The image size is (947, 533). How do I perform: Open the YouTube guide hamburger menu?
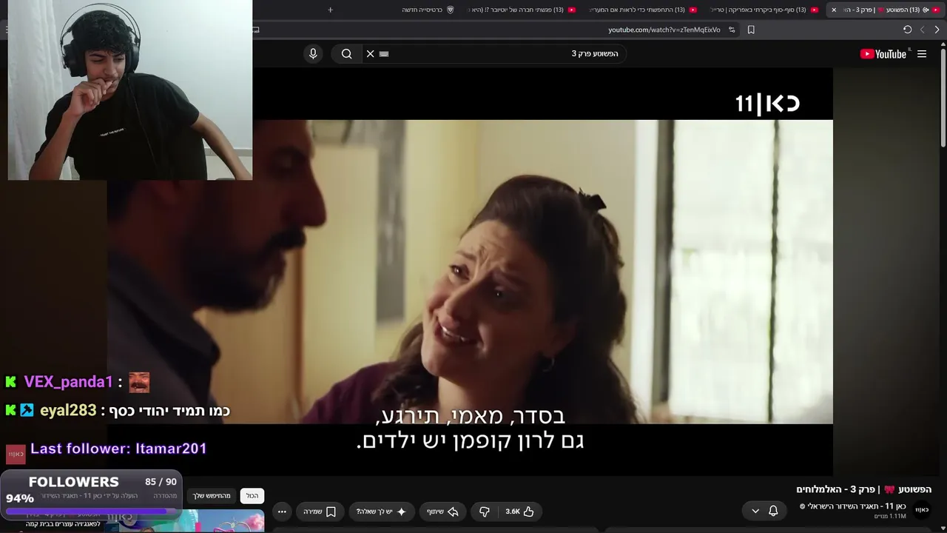922,53
